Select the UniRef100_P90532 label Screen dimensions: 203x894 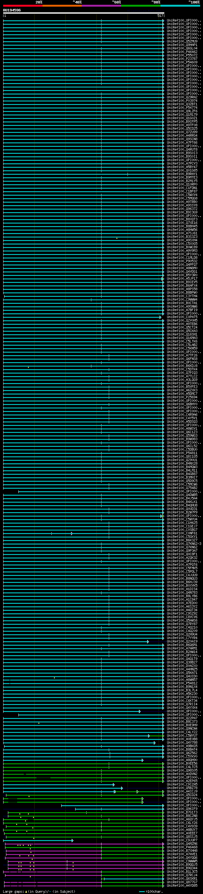182,261
